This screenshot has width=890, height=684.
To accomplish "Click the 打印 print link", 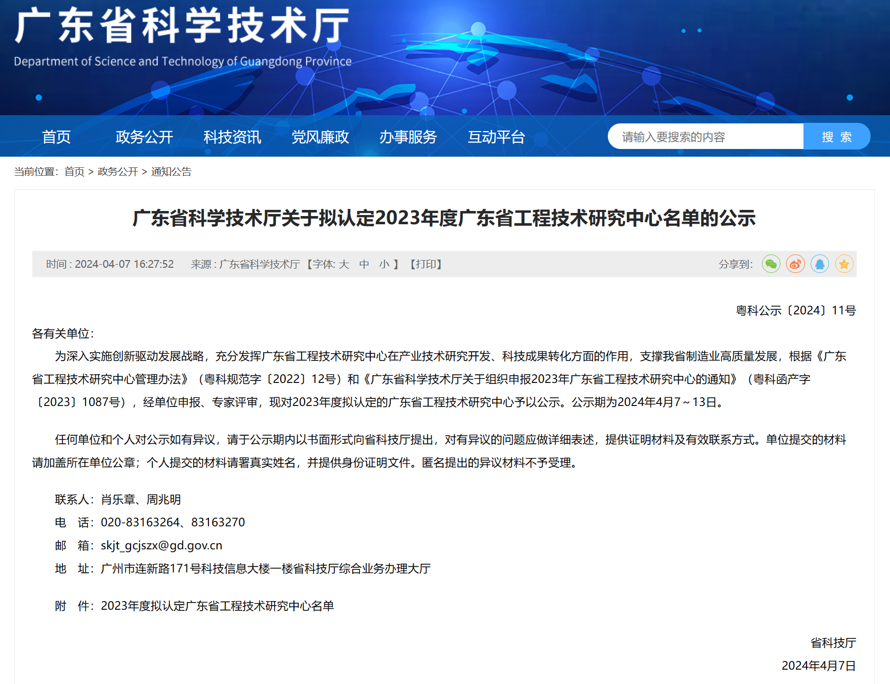I will click(x=426, y=264).
